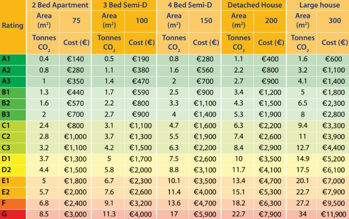Select the 3 Bed Semi-D header
Image resolution: width=349 pixels, height=219 pixels.
(124, 5)
